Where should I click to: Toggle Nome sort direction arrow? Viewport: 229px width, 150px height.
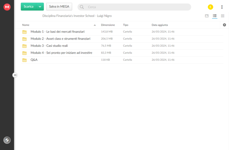pyautogui.click(x=95, y=25)
